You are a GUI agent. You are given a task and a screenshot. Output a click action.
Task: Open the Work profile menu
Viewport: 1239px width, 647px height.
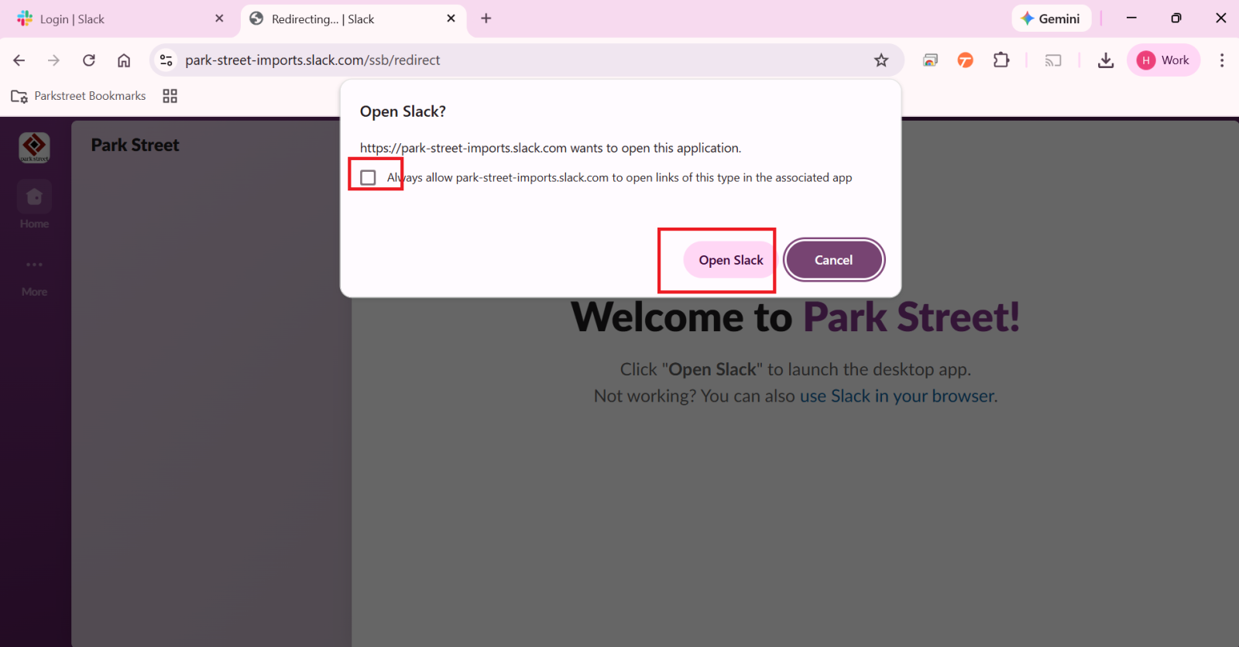pyautogui.click(x=1163, y=60)
